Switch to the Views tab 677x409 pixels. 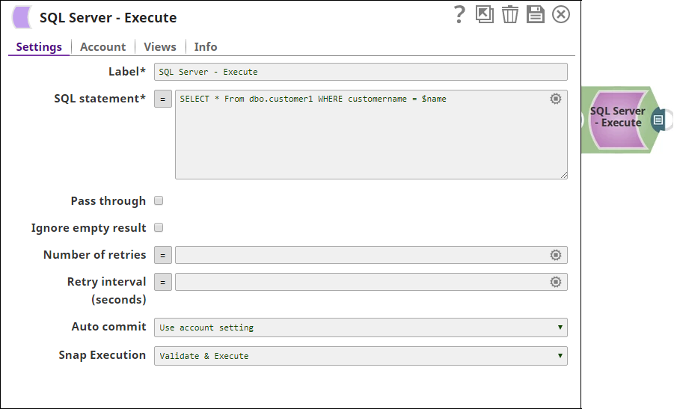(160, 46)
